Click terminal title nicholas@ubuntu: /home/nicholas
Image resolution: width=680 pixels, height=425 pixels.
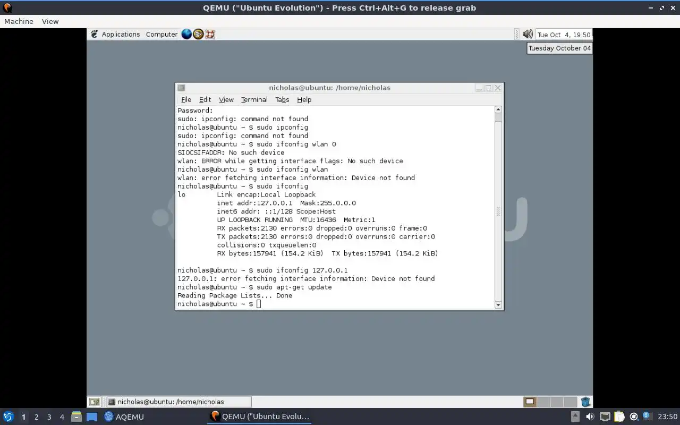329,88
